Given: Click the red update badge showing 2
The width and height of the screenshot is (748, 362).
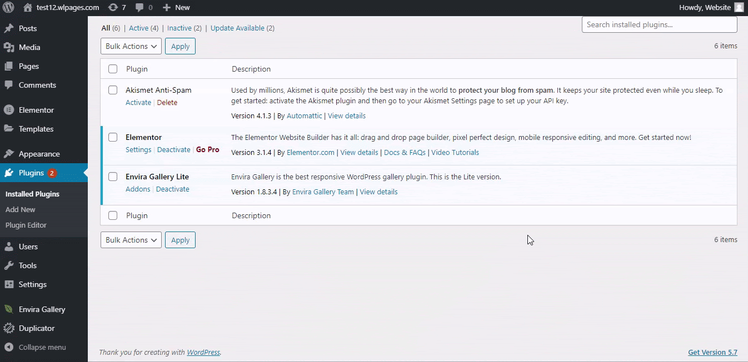Looking at the screenshot, I should pyautogui.click(x=52, y=173).
